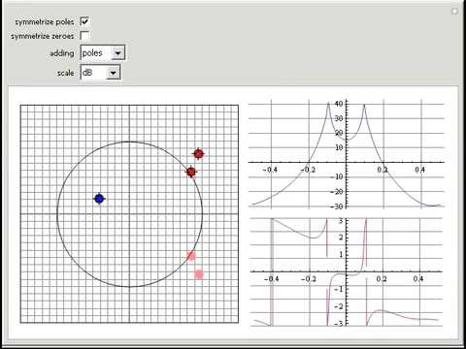This screenshot has height=349, width=466.
Task: Click the small circle icon at top-right corner
Action: point(454,12)
